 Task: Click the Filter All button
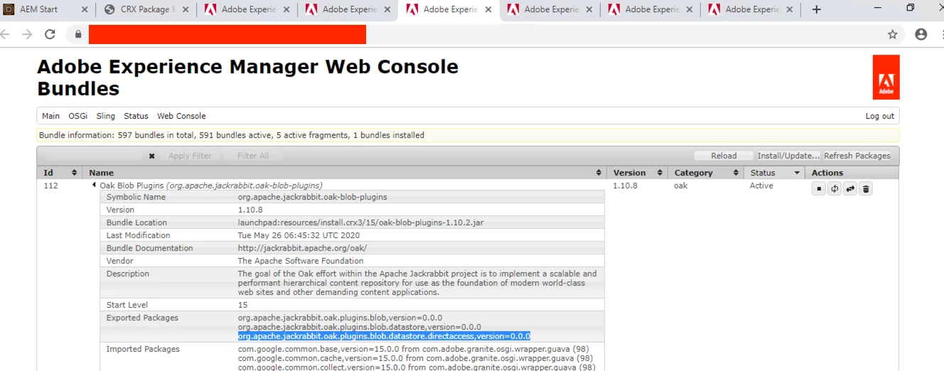[x=253, y=156]
